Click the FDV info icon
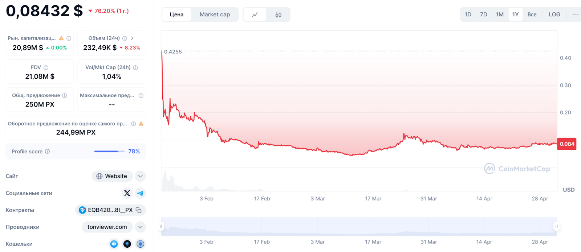 [46, 67]
